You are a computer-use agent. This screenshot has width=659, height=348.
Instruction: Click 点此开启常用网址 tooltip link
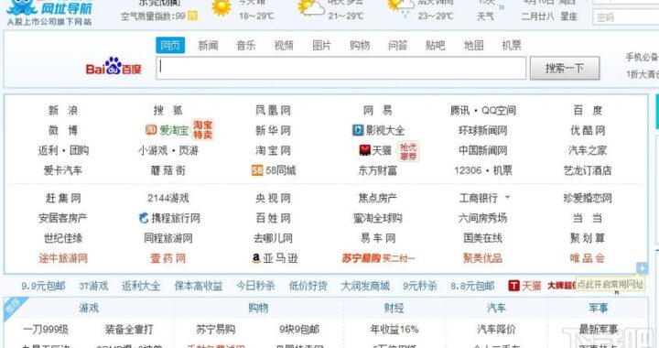(x=610, y=285)
